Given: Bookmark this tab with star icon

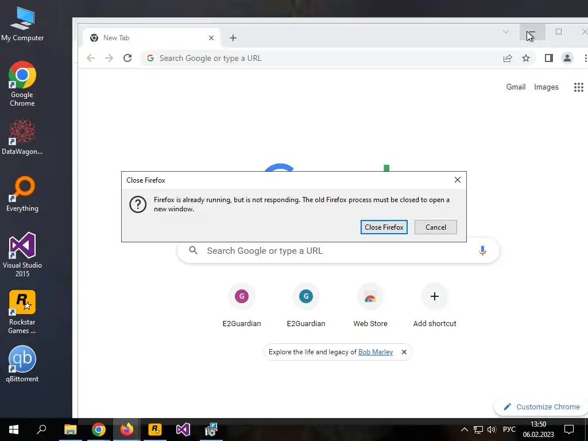Looking at the screenshot, I should [x=526, y=58].
